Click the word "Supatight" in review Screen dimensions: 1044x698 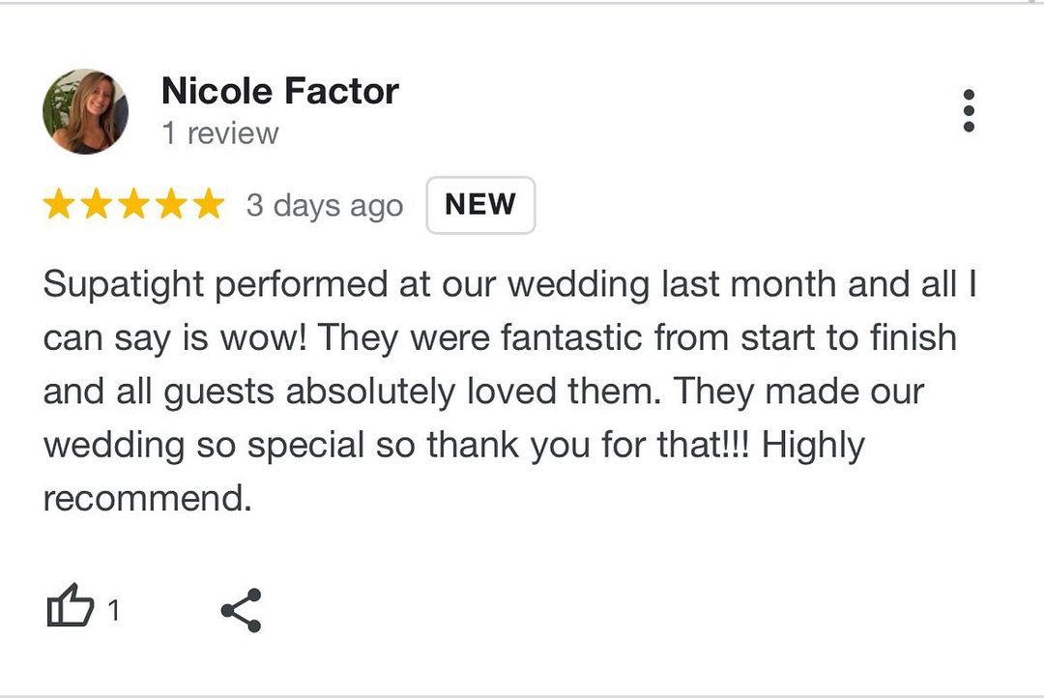click(x=124, y=285)
